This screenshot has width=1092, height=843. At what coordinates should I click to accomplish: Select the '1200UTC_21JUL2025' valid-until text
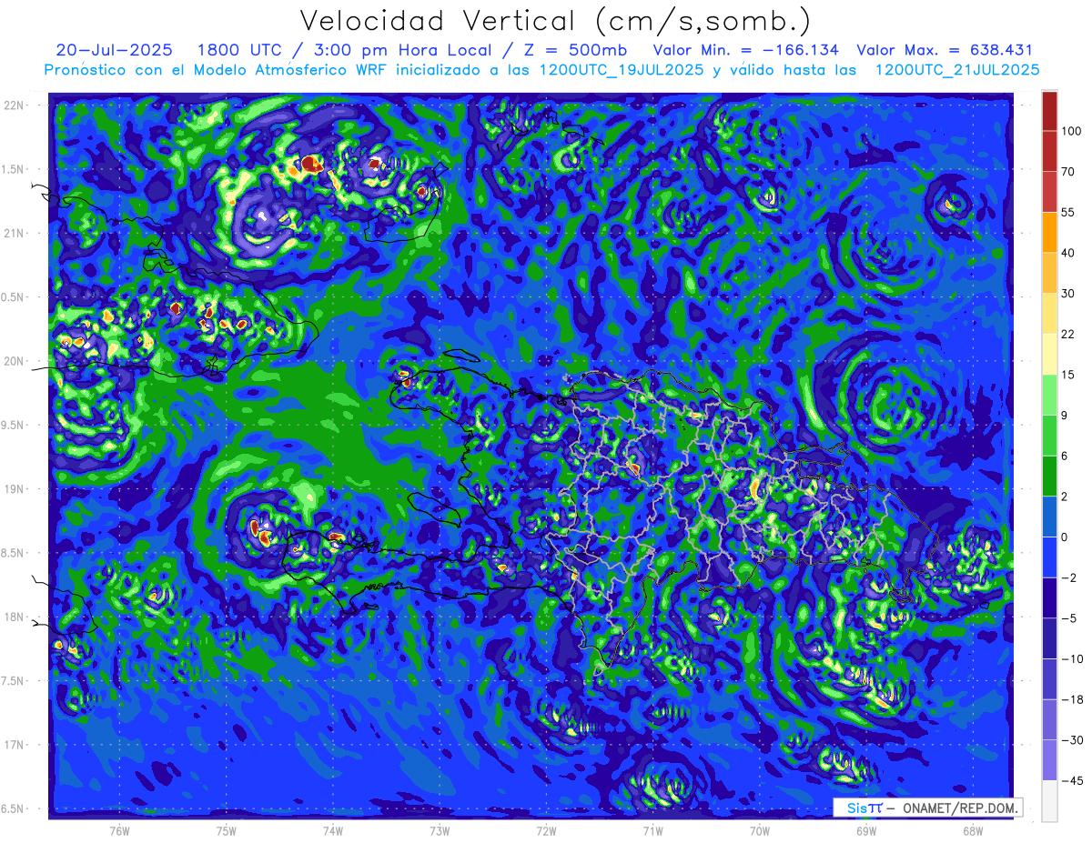coord(956,70)
